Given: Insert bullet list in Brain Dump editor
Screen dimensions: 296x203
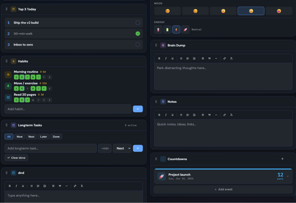Looking at the screenshot, I should click(181, 58).
